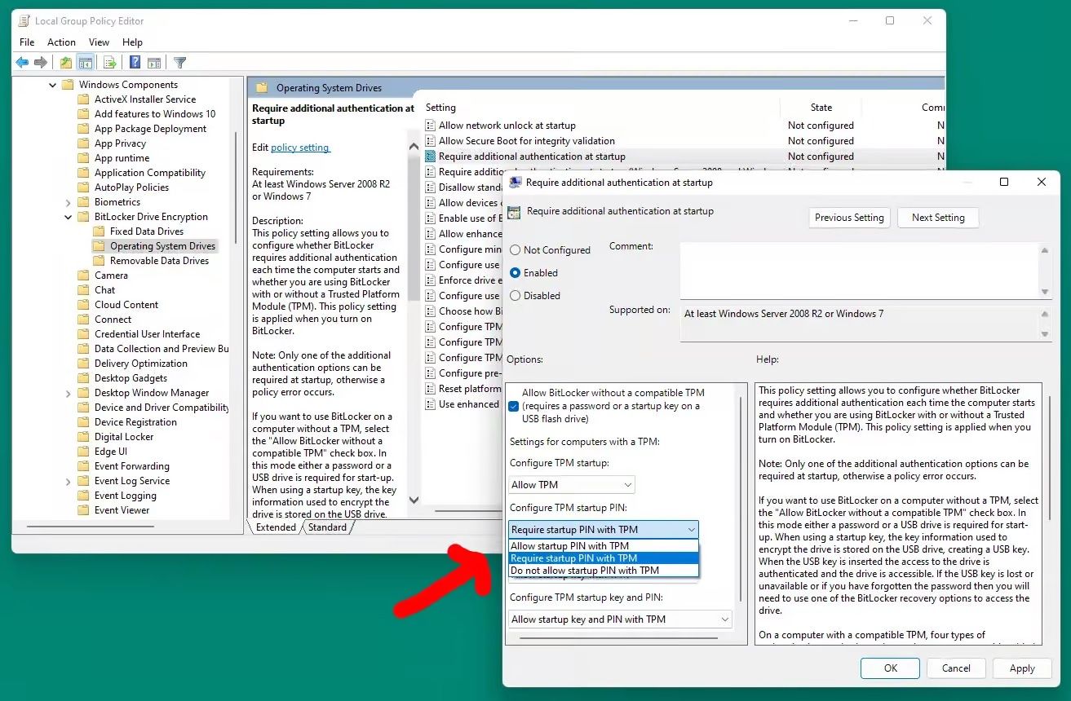Toggle Show/Hide Console Tree toolbar icon
The width and height of the screenshot is (1071, 701).
85,63
